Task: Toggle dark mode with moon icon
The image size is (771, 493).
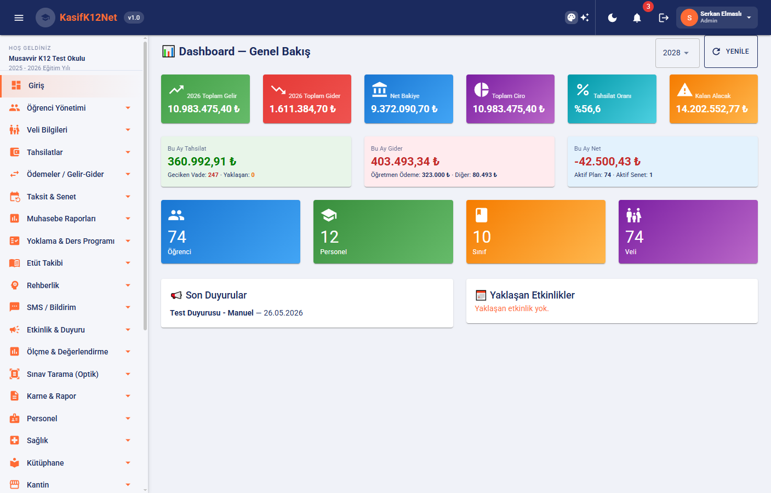Action: (x=613, y=18)
